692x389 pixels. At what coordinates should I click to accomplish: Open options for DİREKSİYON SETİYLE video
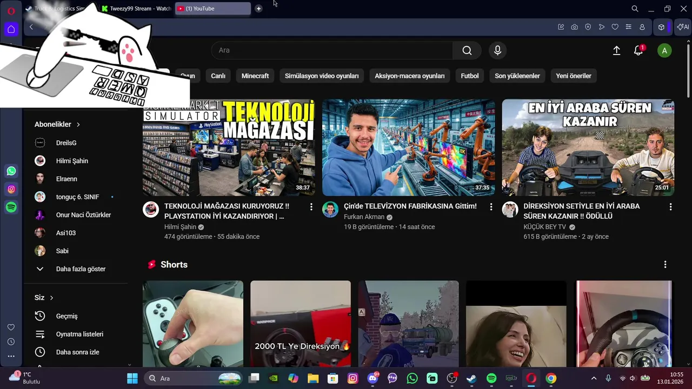coord(670,207)
